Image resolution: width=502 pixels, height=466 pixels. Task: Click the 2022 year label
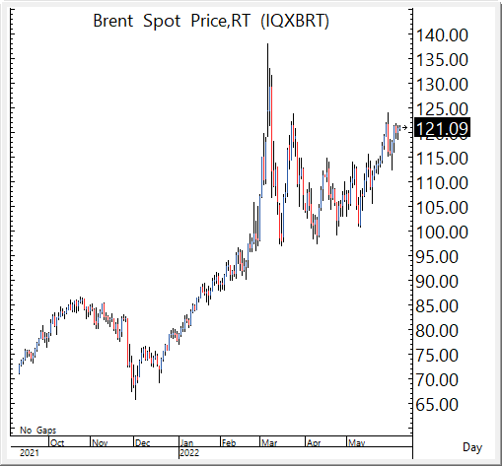tap(189, 453)
